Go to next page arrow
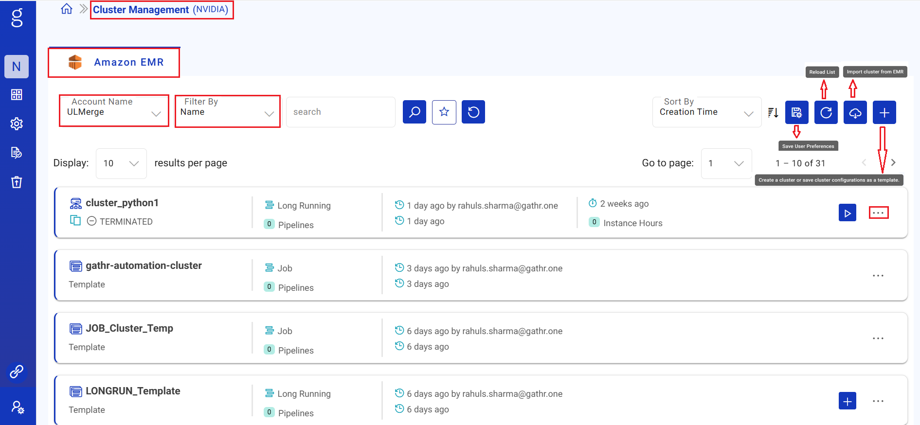The image size is (920, 425). click(893, 162)
